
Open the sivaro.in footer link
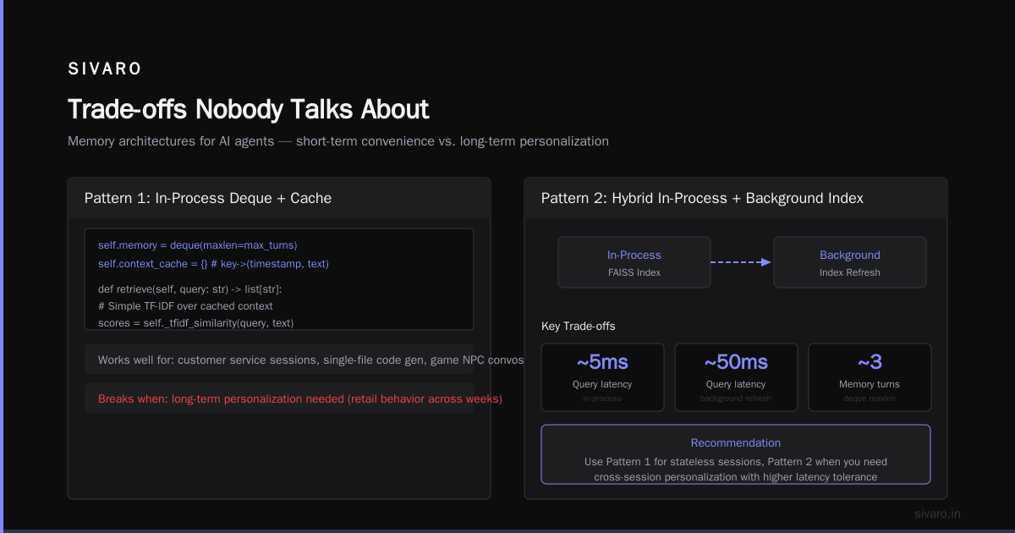click(937, 514)
